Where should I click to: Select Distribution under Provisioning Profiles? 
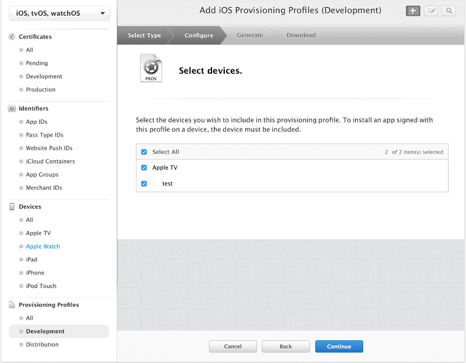point(42,345)
